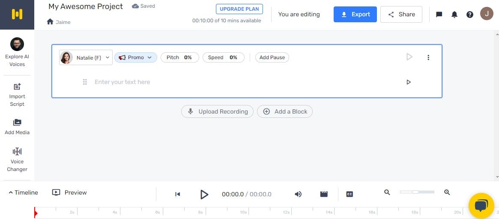Click the Upgrade Plan button
Image resolution: width=499 pixels, height=219 pixels.
click(x=239, y=9)
